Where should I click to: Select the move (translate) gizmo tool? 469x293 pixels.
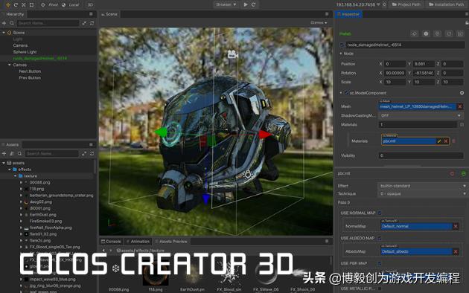click(x=7, y=4)
